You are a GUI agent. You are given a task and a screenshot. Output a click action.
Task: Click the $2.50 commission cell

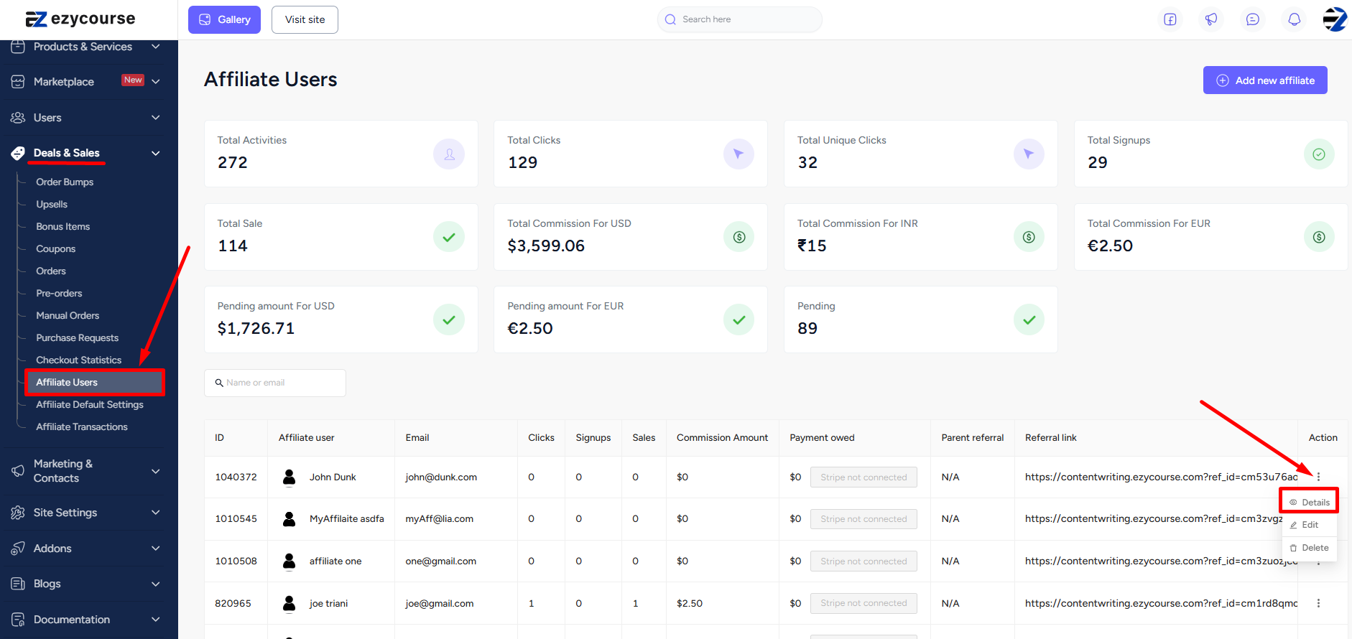[690, 603]
